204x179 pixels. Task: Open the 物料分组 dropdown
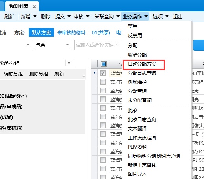pos(69,63)
